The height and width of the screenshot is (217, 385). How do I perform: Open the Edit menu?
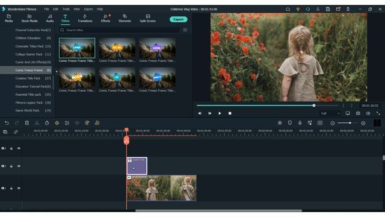[55, 9]
